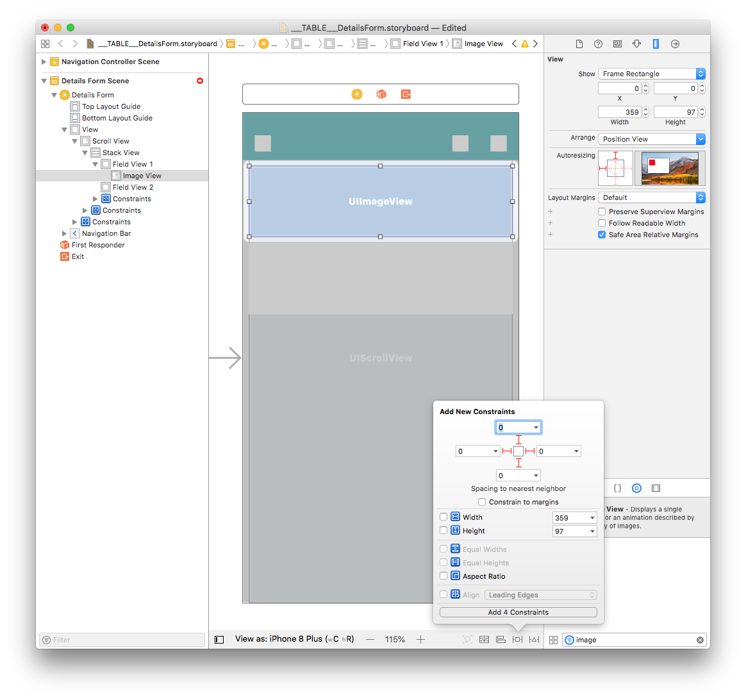Viewport: 746px width, 700px height.
Task: Open the Show Frame Rectangle dropdown
Action: point(651,74)
